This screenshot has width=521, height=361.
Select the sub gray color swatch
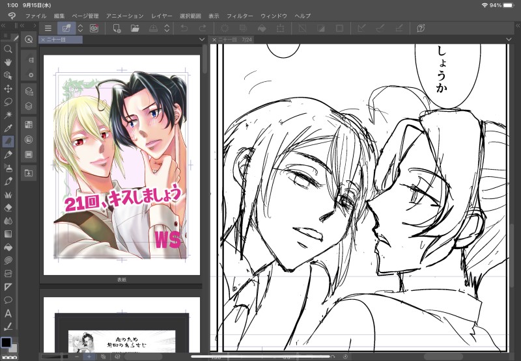tap(13, 348)
